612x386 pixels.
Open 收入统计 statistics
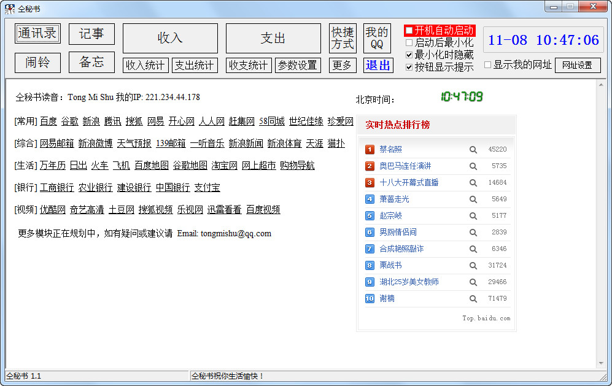coord(145,65)
